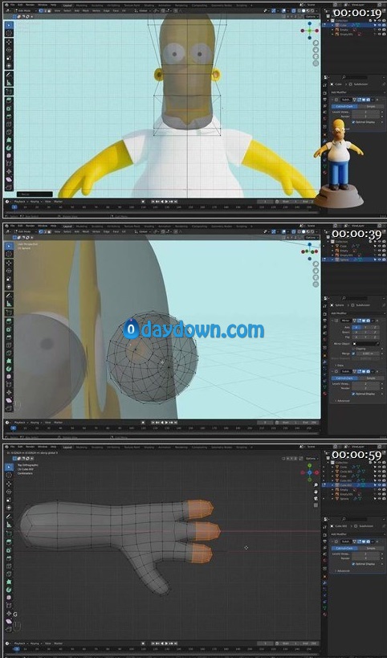This screenshot has height=658, width=387.
Task: Toggle Optimal Display checkbox in the hand-model properties
Action: (353, 563)
